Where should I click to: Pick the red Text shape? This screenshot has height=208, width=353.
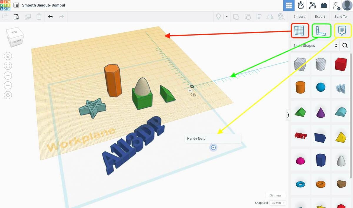300,136
